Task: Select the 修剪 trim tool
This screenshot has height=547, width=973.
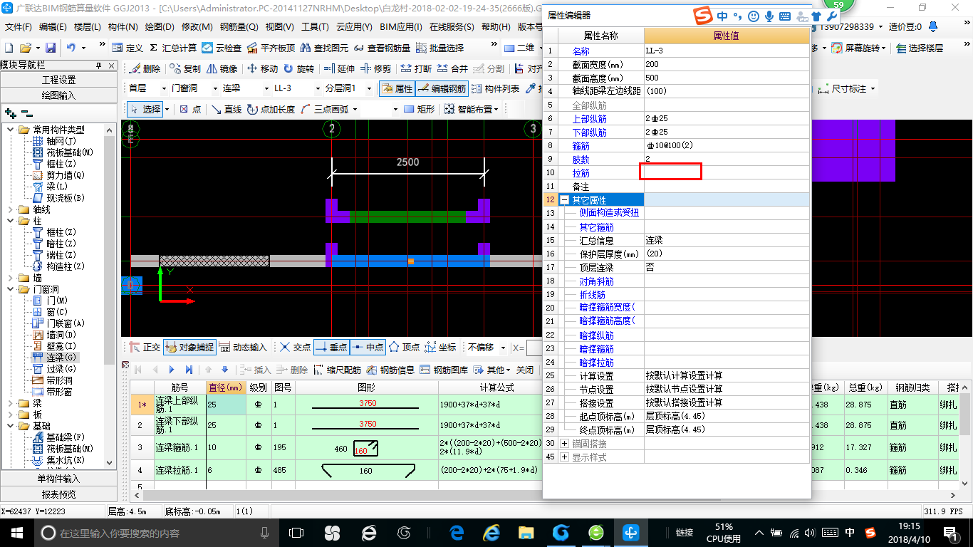Action: tap(375, 69)
